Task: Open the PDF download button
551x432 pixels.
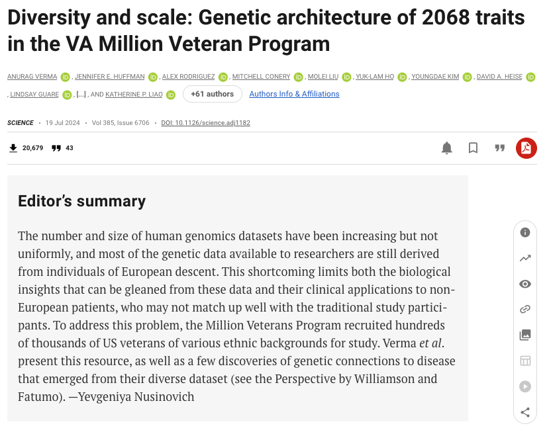Action: (526, 148)
